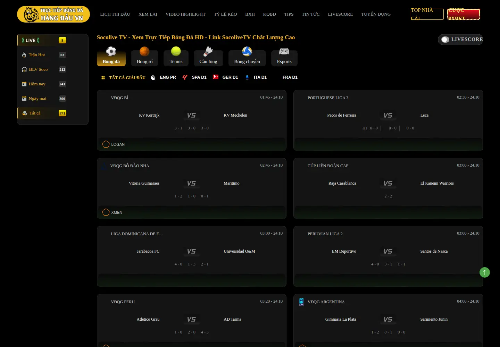Select the Esports gamepad icon

coord(284,52)
